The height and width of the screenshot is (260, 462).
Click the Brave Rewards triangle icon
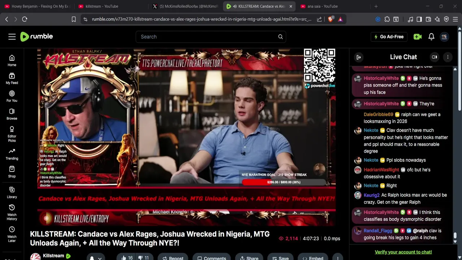[x=340, y=19]
